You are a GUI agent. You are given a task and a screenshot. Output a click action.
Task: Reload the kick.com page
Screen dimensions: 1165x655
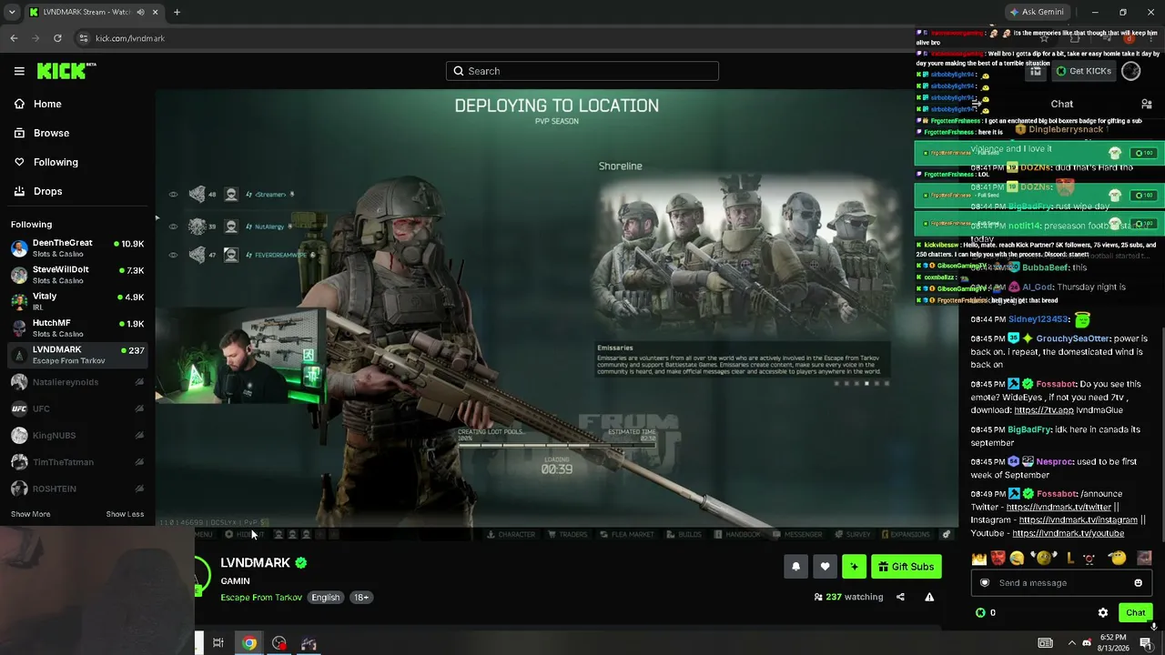click(x=57, y=38)
